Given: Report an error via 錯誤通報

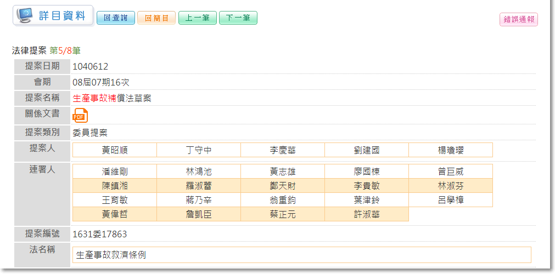Looking at the screenshot, I should click(518, 20).
